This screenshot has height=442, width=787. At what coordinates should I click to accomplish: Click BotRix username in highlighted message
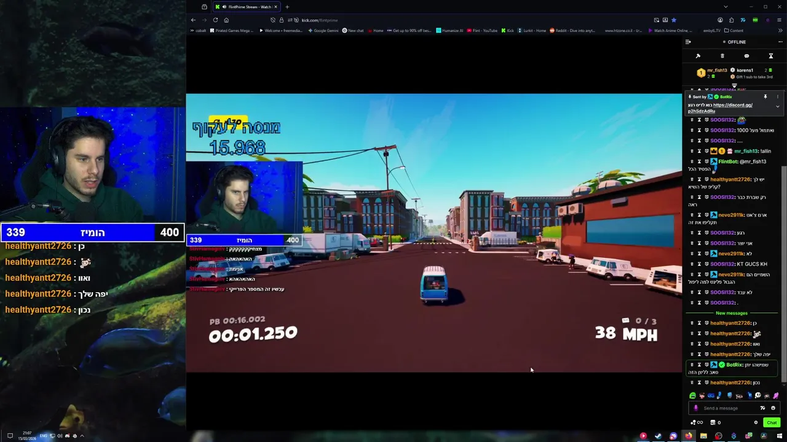coord(735,365)
